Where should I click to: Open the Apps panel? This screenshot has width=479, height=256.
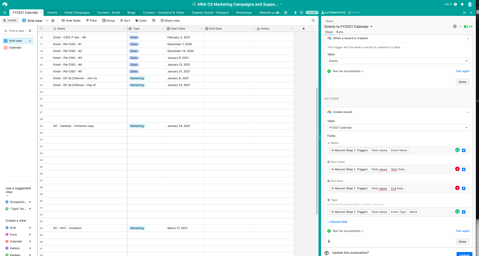point(354,12)
